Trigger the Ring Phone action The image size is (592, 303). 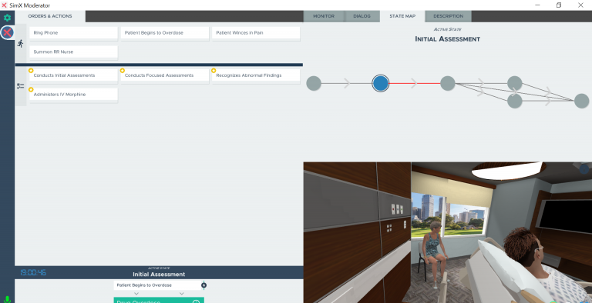click(74, 33)
